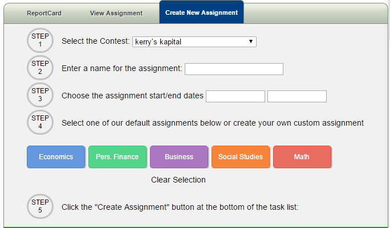Screen dimensions: 390x228
Task: Click the "Enter a name for the assignment" label
Action: click(x=122, y=69)
